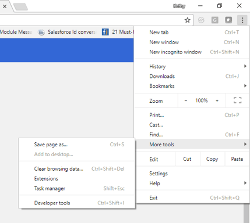Increase zoom with the plus button

pyautogui.click(x=217, y=100)
